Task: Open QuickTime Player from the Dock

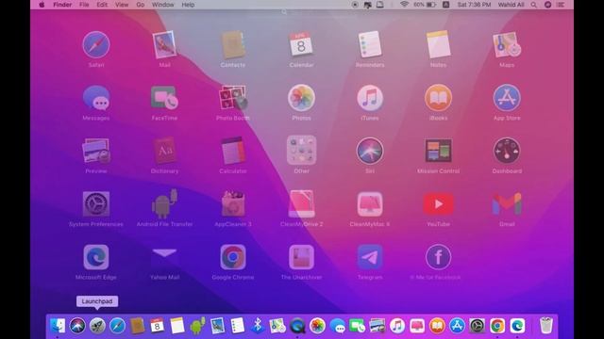Action: click(x=297, y=326)
